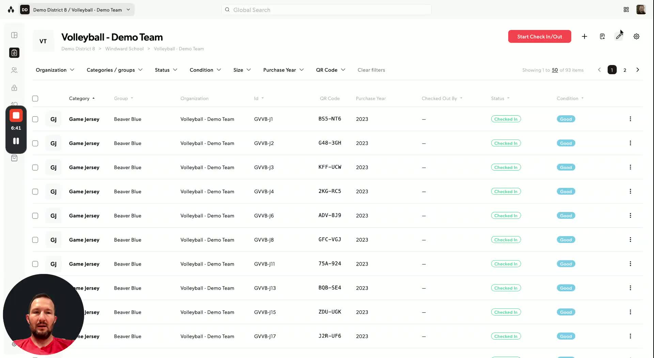Image resolution: width=654 pixels, height=358 pixels.
Task: Check the box for GVVB-J1 row
Action: pyautogui.click(x=35, y=119)
